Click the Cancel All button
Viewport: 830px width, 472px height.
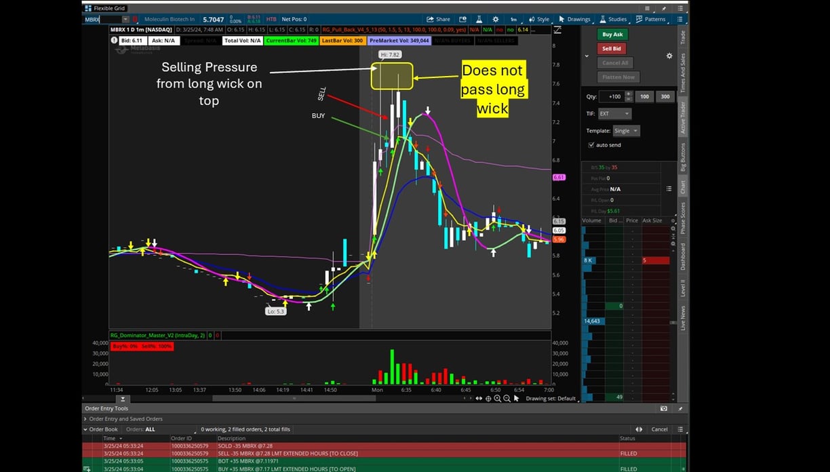[615, 62]
